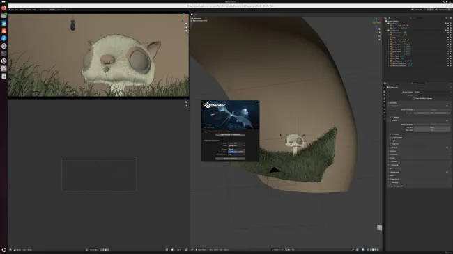Click the outliner filter funnel icon
453x254 pixels.
pos(447,18)
